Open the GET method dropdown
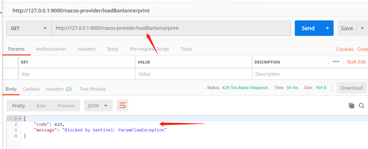 29,28
